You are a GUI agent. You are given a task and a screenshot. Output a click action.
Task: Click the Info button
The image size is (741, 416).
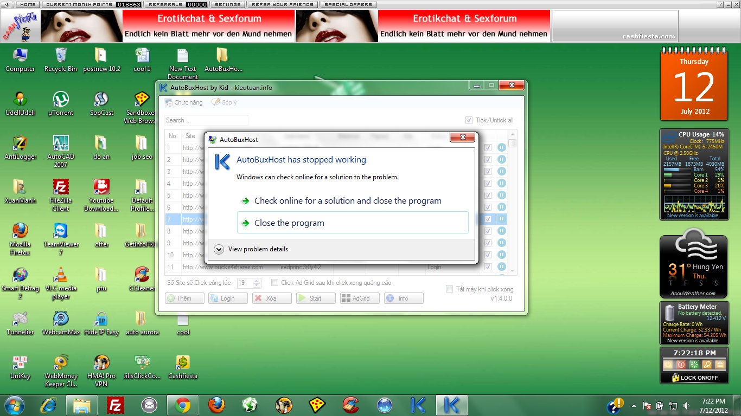click(404, 298)
